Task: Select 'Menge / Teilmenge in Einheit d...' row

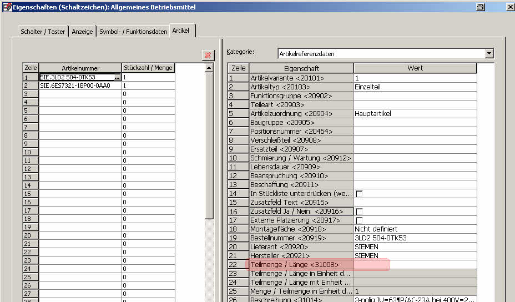Action: click(x=301, y=291)
